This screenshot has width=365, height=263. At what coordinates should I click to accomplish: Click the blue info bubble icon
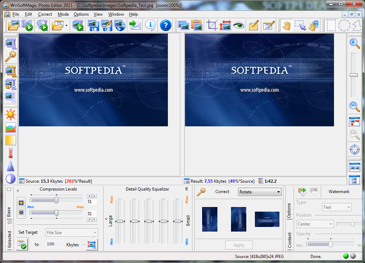click(150, 25)
